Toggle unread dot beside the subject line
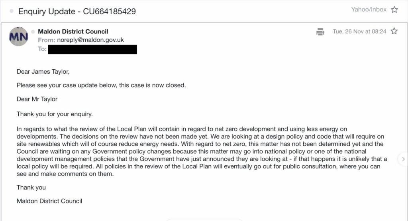 pyautogui.click(x=12, y=11)
